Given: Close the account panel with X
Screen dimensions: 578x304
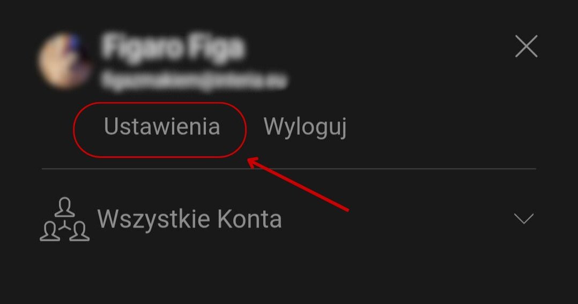Looking at the screenshot, I should click(526, 47).
